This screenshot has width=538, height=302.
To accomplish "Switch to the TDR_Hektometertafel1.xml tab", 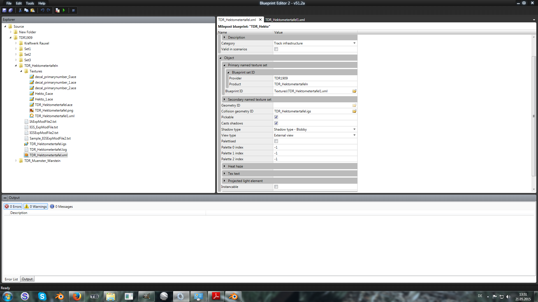I will coord(285,20).
